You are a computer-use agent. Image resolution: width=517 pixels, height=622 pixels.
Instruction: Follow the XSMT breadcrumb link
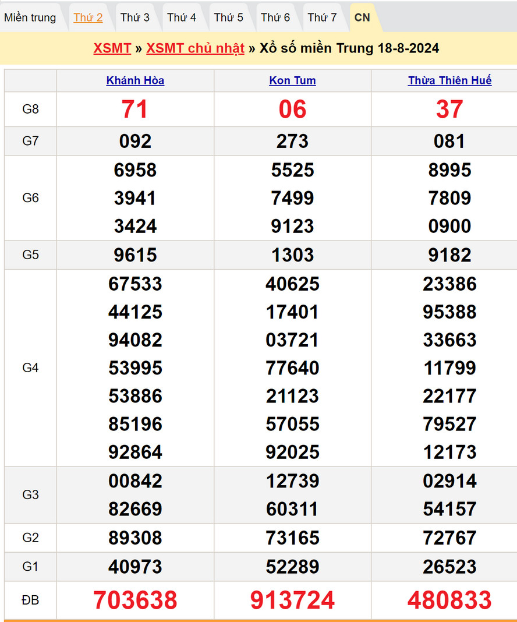pos(112,48)
